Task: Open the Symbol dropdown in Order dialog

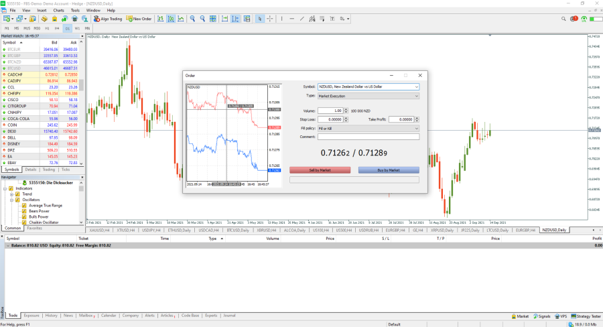Action: click(368, 86)
